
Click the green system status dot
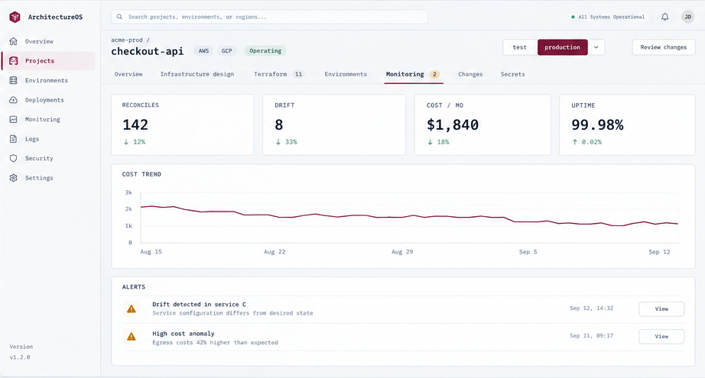coord(573,17)
